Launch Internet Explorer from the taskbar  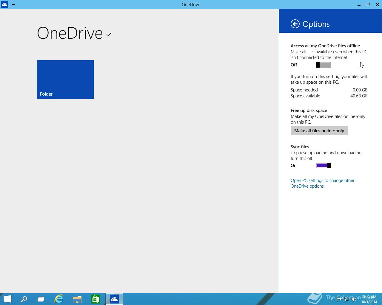[x=59, y=299]
